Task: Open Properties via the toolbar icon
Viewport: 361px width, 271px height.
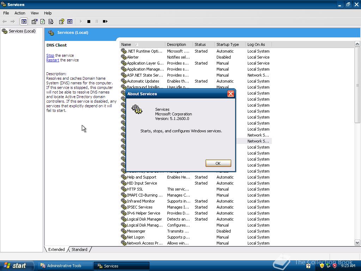Action: (34, 22)
